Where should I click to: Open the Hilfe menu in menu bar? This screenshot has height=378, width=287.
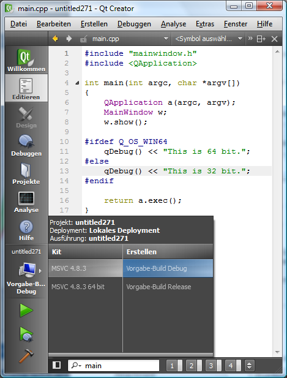click(x=264, y=24)
